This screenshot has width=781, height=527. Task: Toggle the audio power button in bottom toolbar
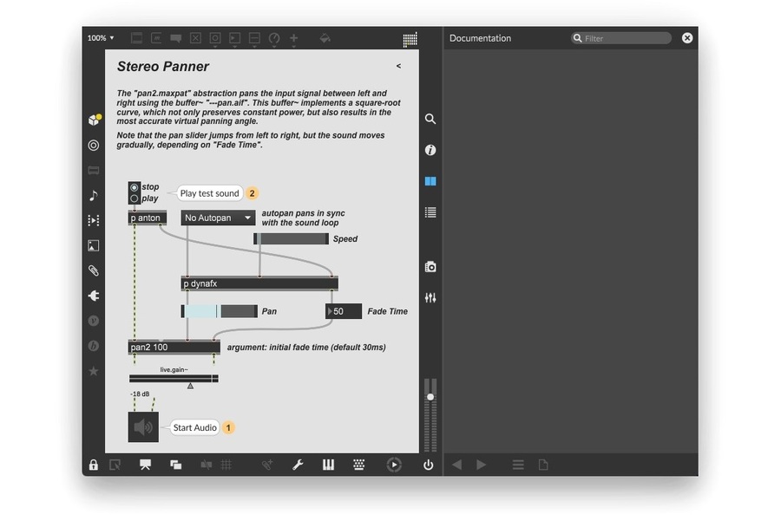(429, 465)
